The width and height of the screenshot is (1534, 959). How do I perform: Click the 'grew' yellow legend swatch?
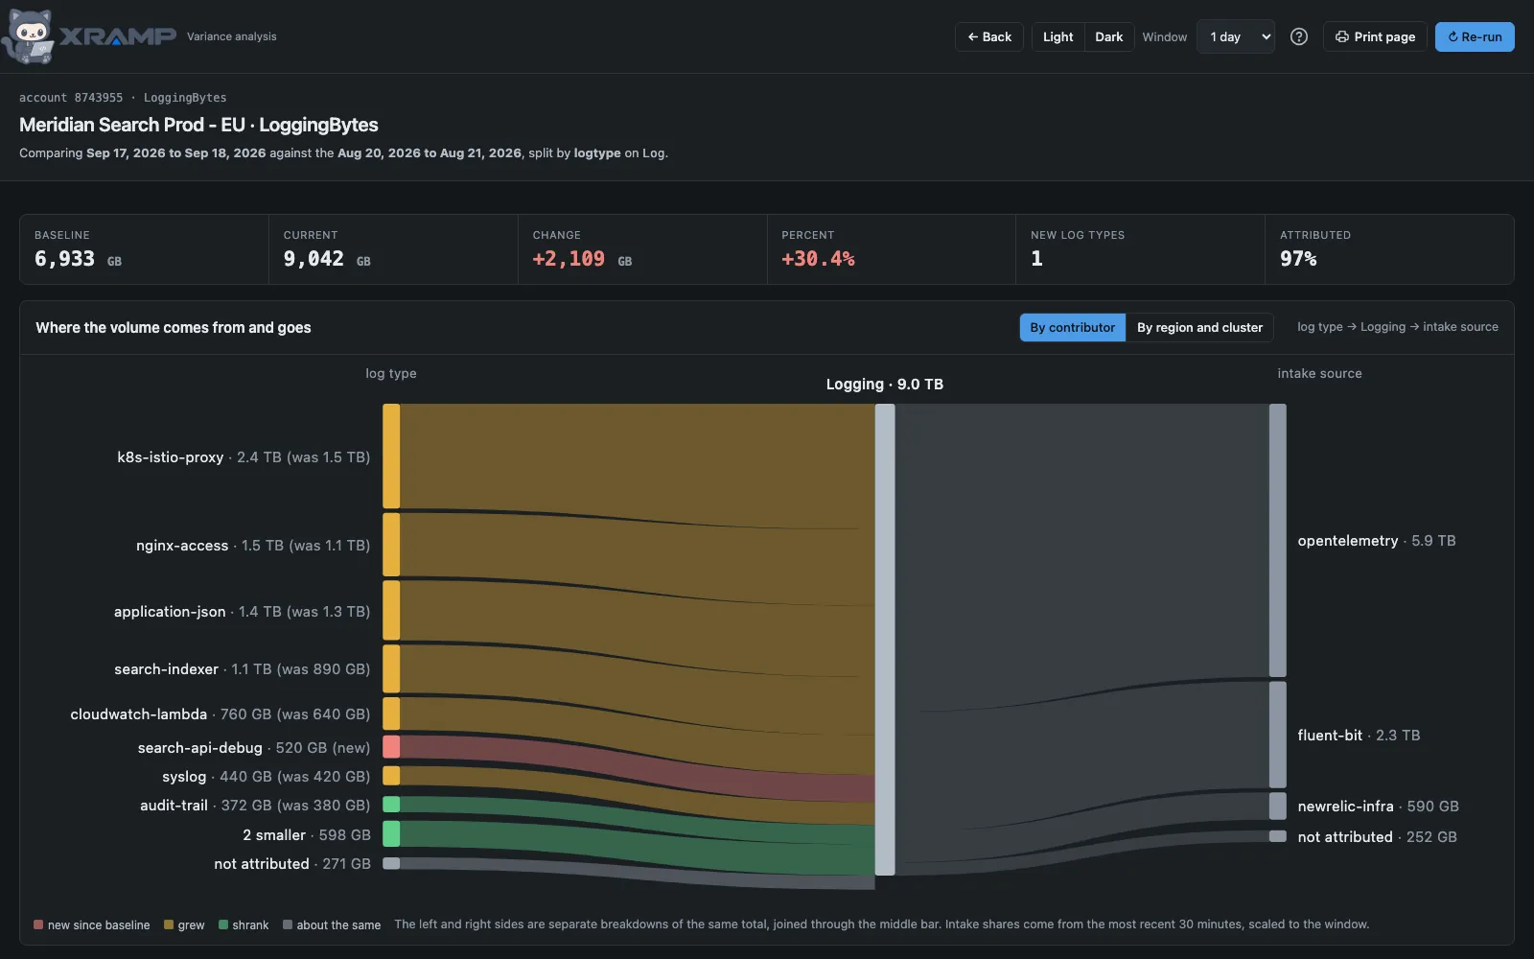click(x=169, y=924)
